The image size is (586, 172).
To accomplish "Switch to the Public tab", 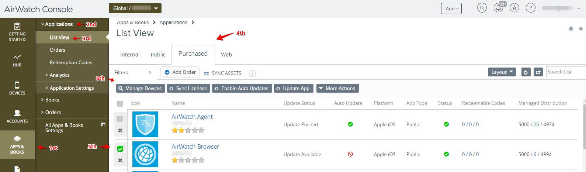I will [158, 55].
